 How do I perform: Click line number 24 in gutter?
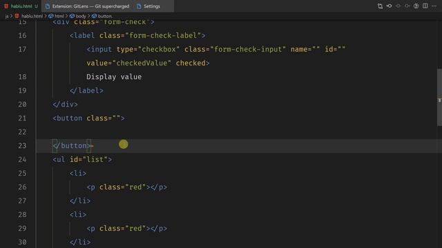point(22,159)
